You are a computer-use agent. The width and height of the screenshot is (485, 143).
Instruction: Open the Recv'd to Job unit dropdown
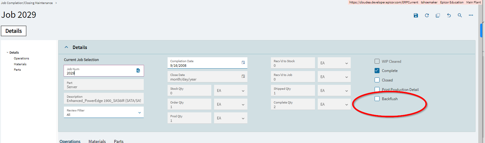click(334, 77)
